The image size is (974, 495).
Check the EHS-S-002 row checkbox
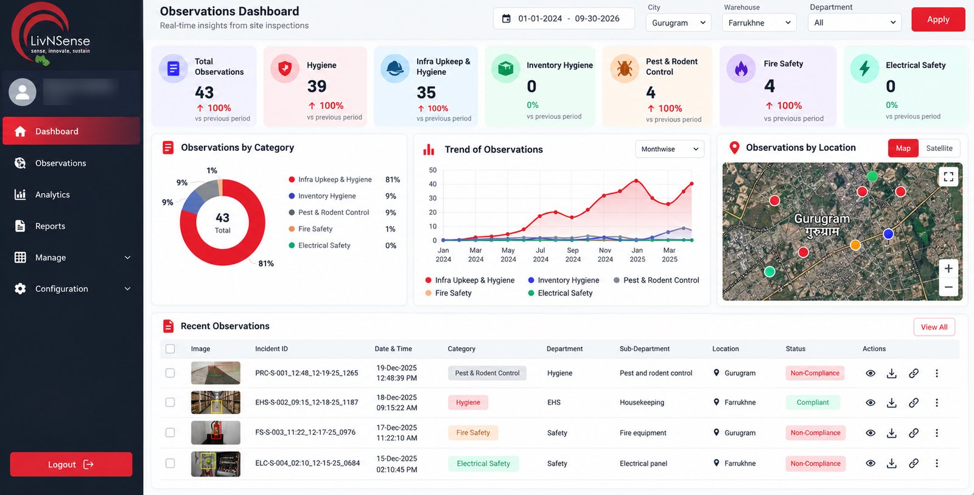pos(170,402)
